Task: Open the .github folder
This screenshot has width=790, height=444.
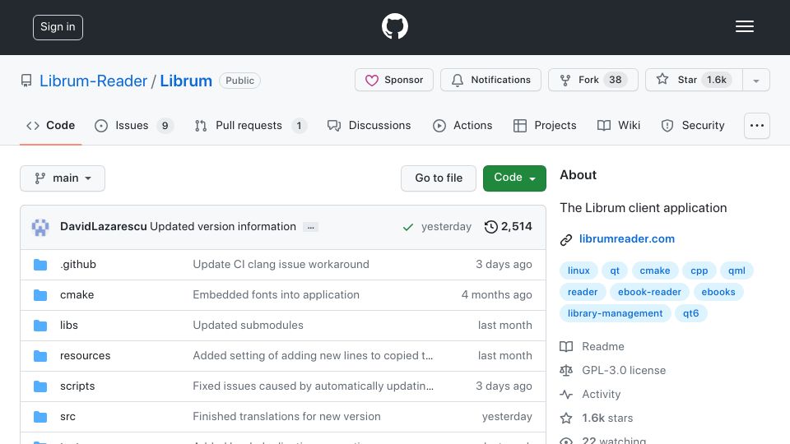Action: pos(78,264)
